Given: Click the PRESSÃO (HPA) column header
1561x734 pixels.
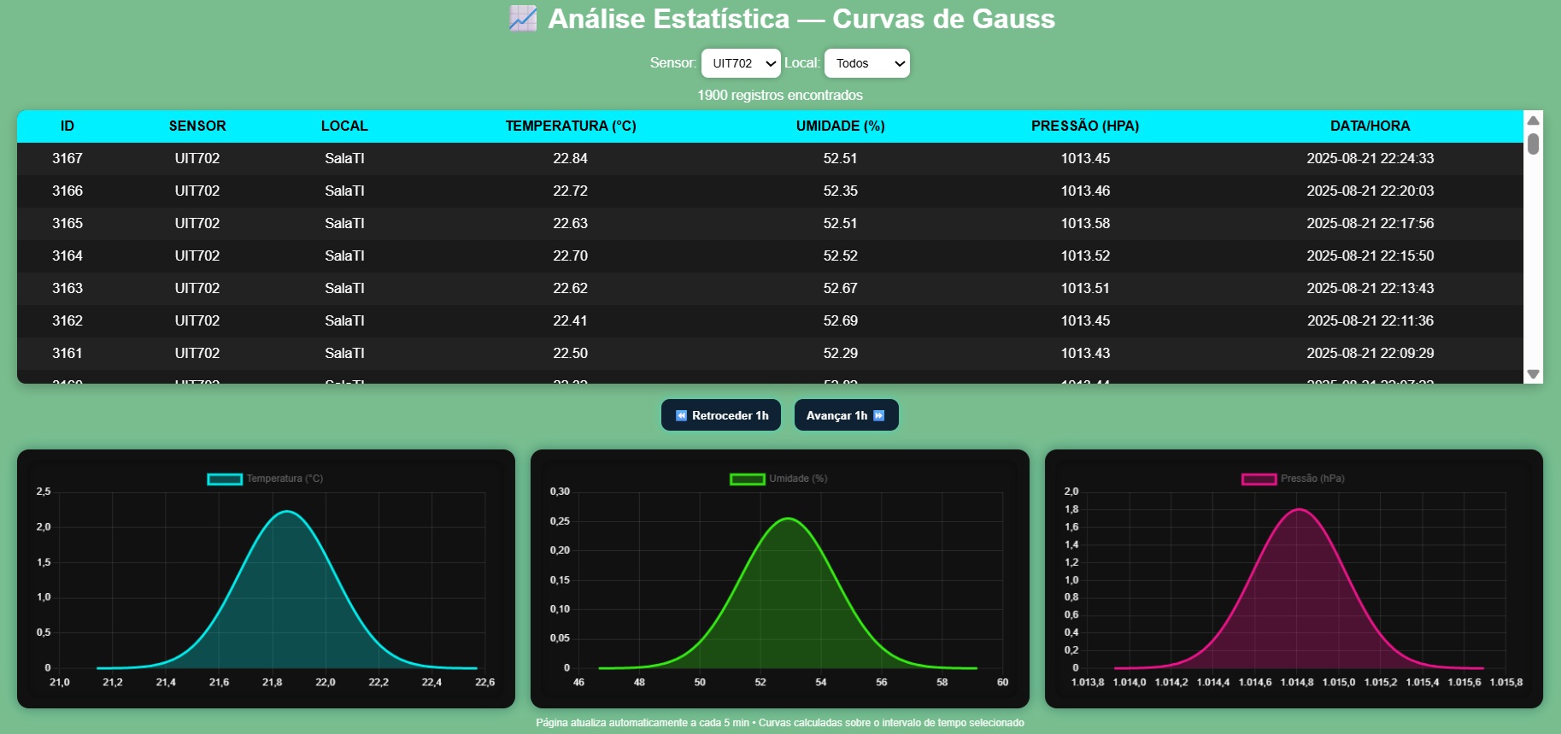Looking at the screenshot, I should [1084, 126].
